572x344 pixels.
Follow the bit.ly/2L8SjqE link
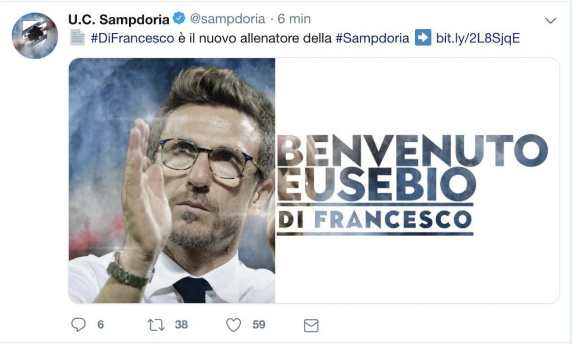tap(478, 38)
